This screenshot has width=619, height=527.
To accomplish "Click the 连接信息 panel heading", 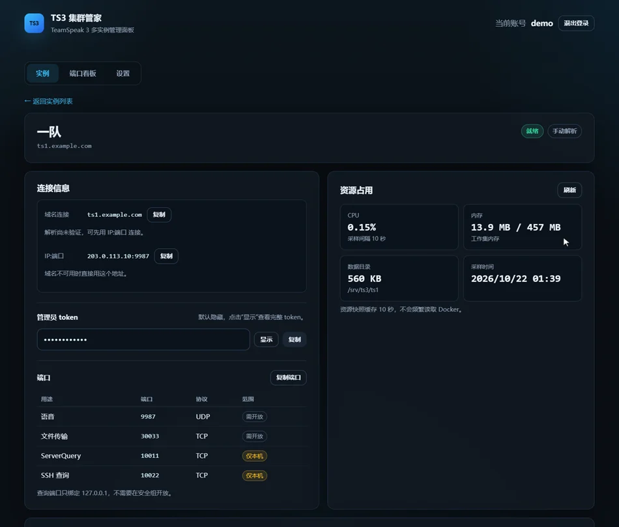I will (x=53, y=188).
